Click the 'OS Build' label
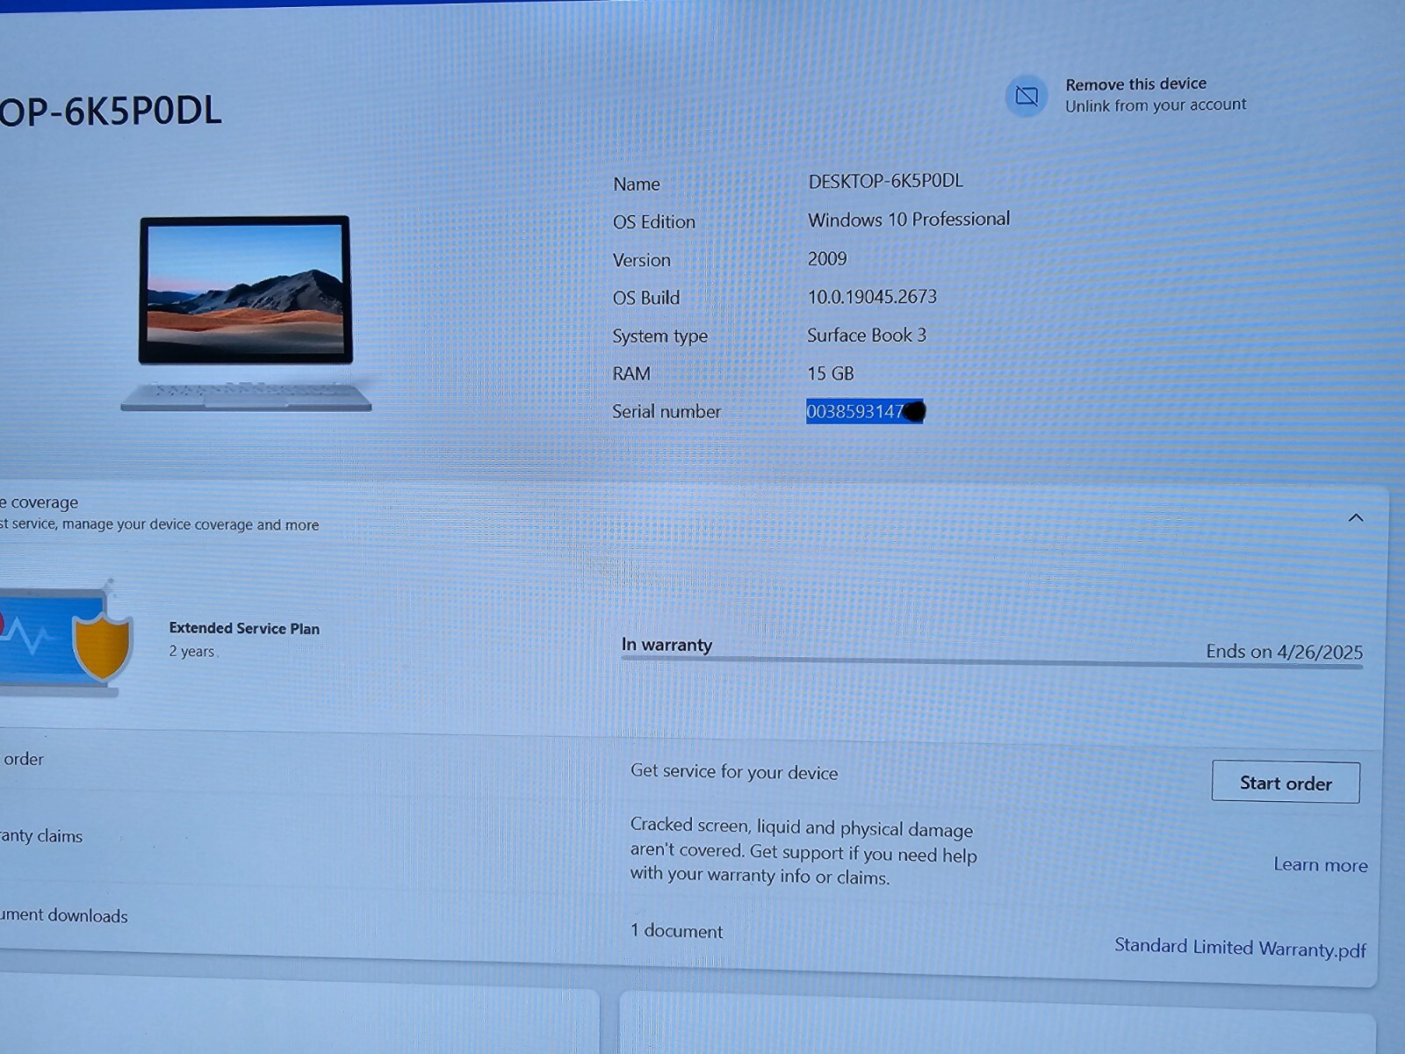 (x=646, y=298)
